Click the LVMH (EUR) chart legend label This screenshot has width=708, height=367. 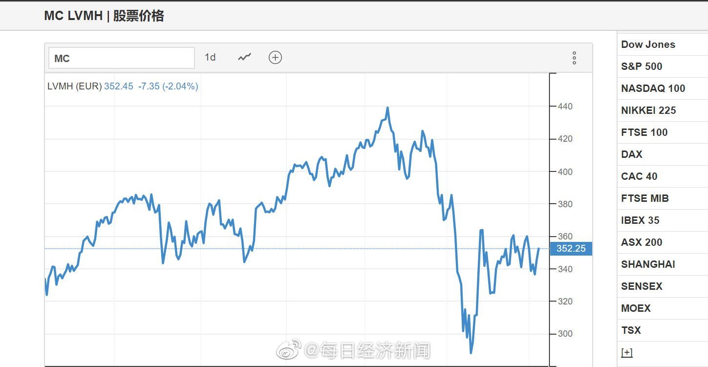pyautogui.click(x=74, y=86)
